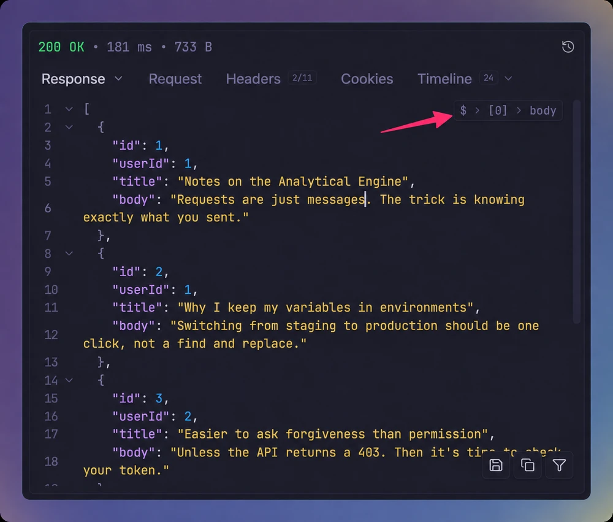Collapse the array at line 1

tap(69, 109)
